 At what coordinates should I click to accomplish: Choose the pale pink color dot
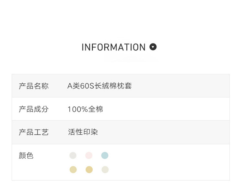point(89,155)
